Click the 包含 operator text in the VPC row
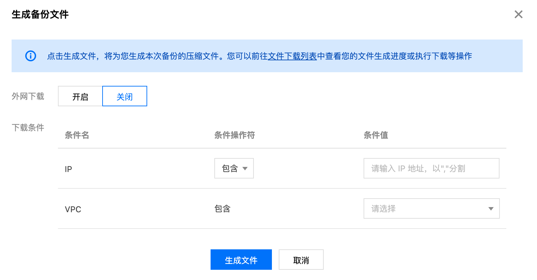Viewport: 537px width, 280px height. 223,209
